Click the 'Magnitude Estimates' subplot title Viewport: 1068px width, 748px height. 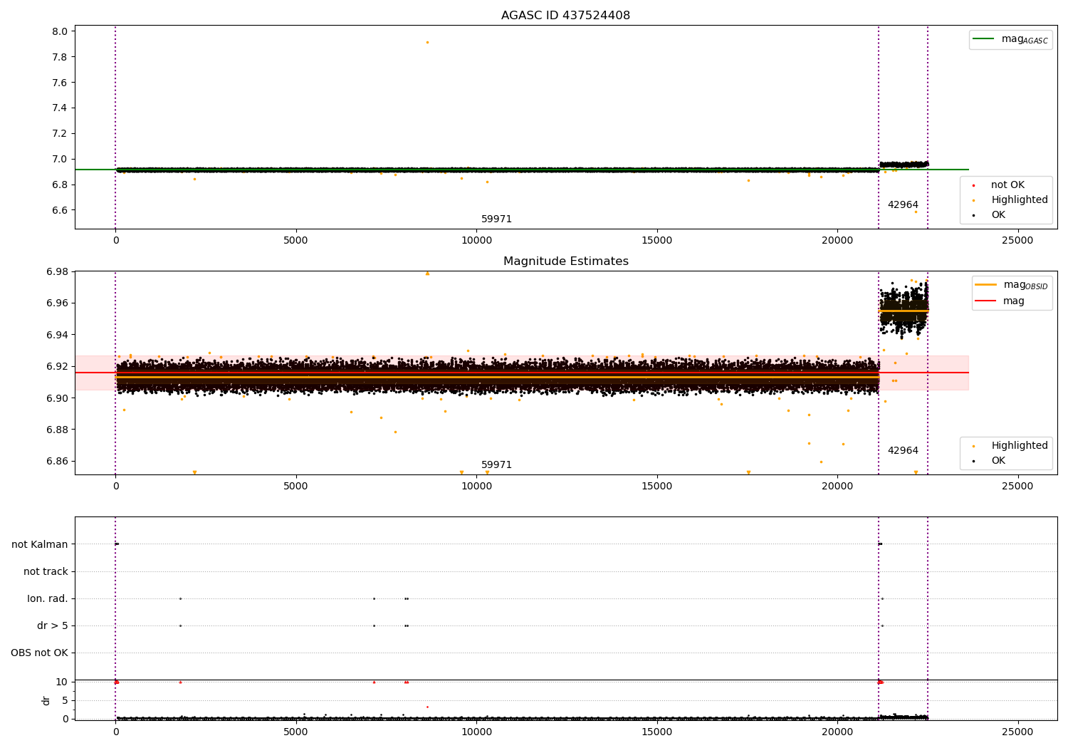coord(565,261)
